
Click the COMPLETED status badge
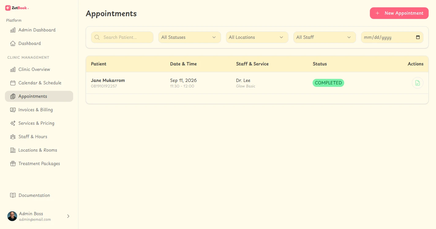pyautogui.click(x=328, y=83)
